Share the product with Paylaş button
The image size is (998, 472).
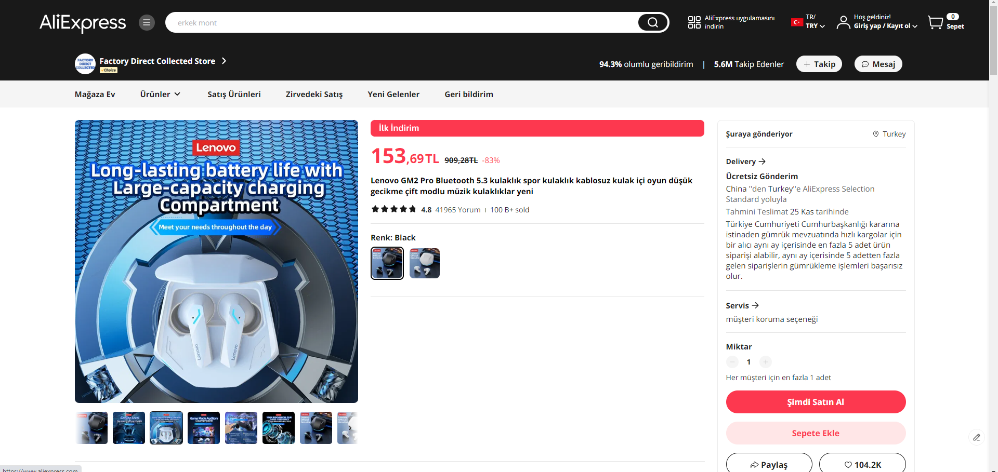point(769,464)
